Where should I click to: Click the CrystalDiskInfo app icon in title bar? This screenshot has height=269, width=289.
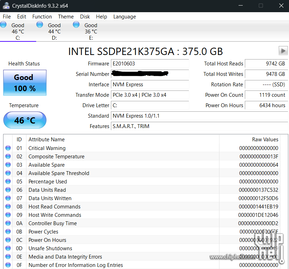[6, 6]
